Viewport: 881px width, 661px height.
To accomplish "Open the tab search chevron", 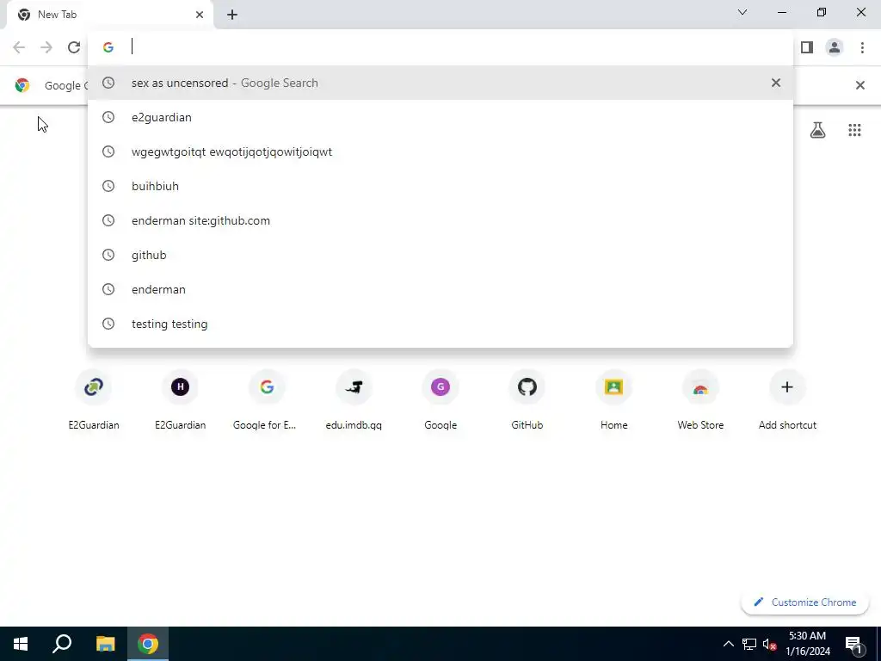I will click(x=742, y=12).
